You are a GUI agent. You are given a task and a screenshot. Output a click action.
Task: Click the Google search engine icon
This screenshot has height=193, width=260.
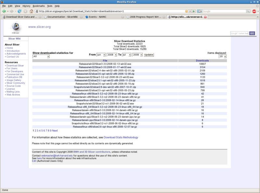pos(199,11)
